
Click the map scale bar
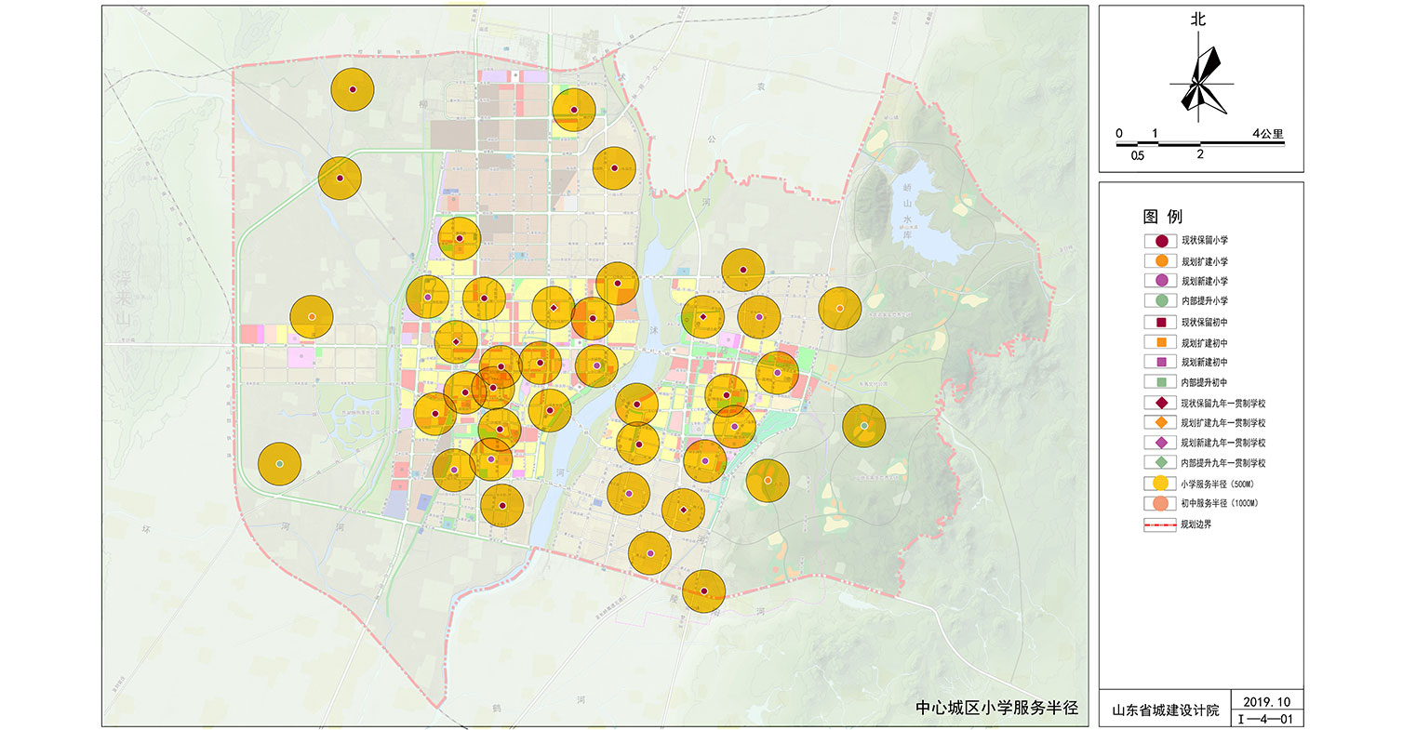coord(1200,144)
